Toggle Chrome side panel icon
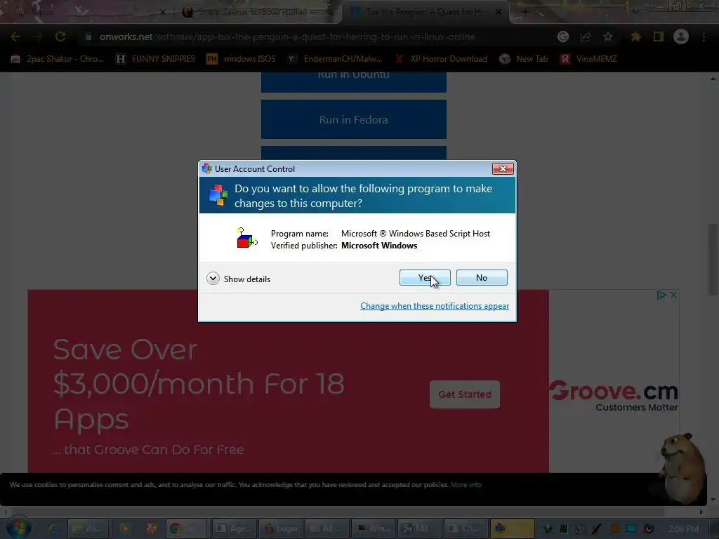This screenshot has height=539, width=719. click(x=659, y=36)
